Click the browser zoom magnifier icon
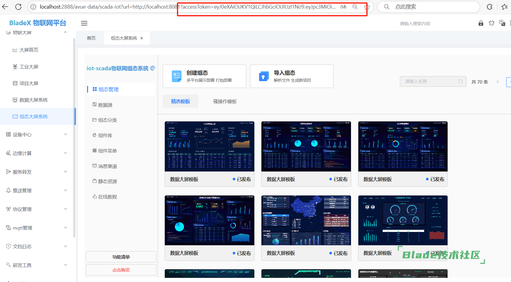 (355, 7)
